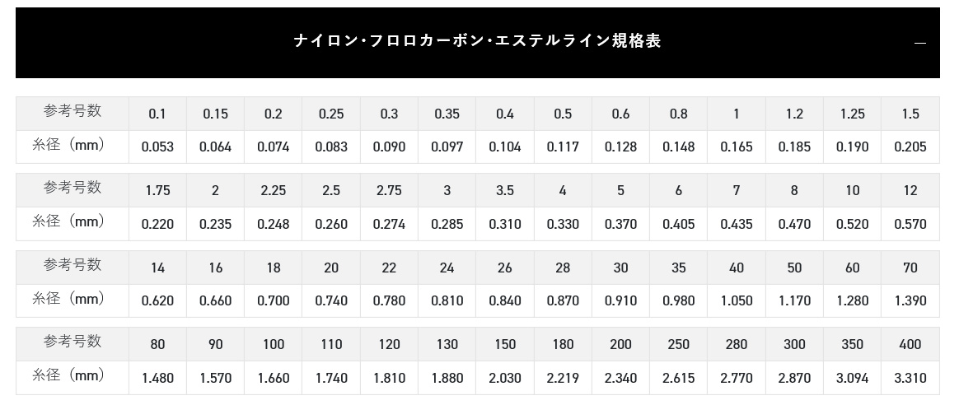Click the last row's 糸径（mm） label
Viewport: 959px width, 405px height.
pos(68,375)
